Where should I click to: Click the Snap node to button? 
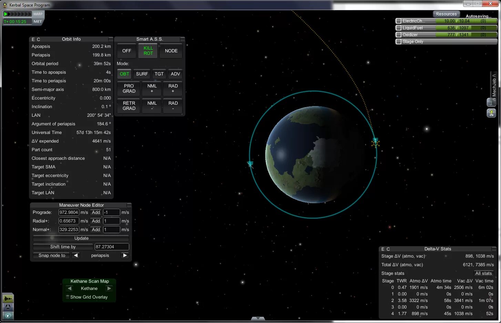point(52,255)
